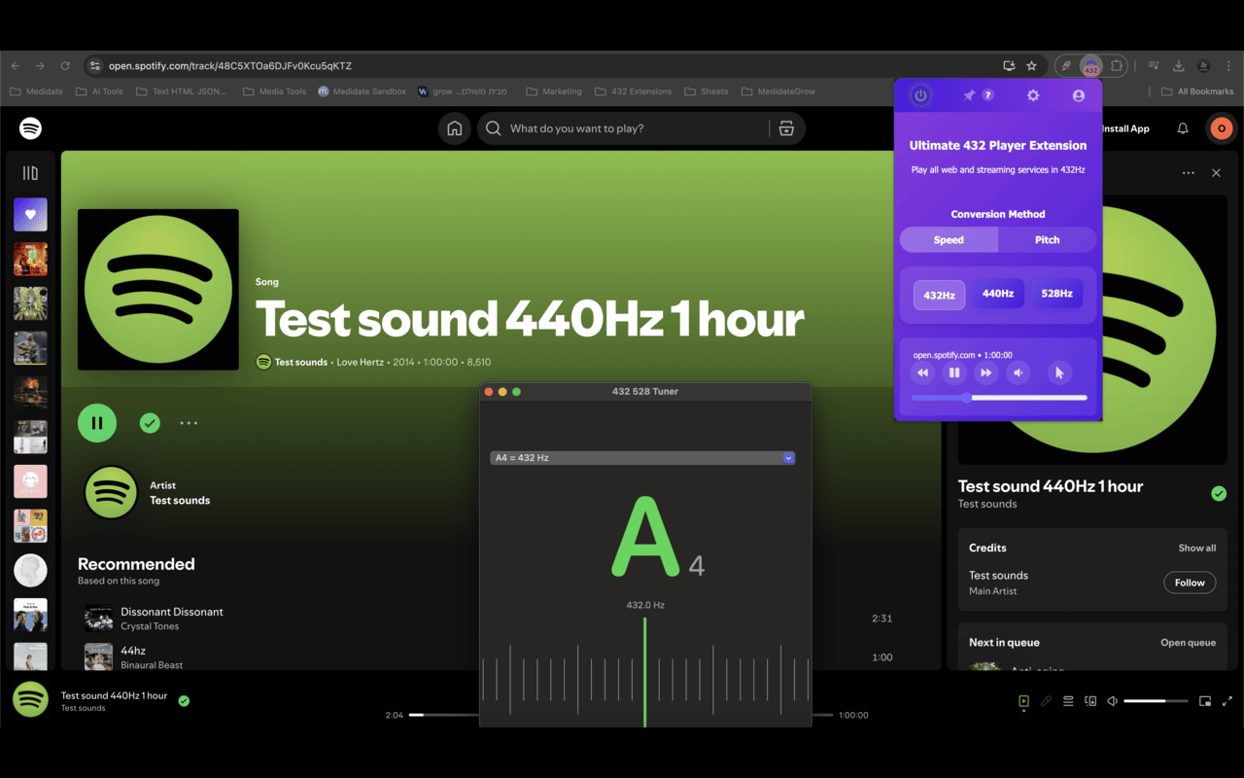Open the A4 = 432 Hz tuner dropdown
Screen dimensions: 1244x778
(641, 457)
